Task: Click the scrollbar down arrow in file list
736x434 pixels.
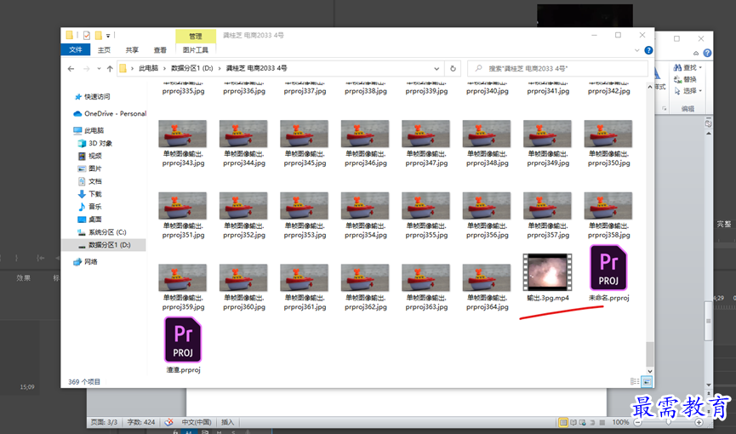Action: pos(649,371)
